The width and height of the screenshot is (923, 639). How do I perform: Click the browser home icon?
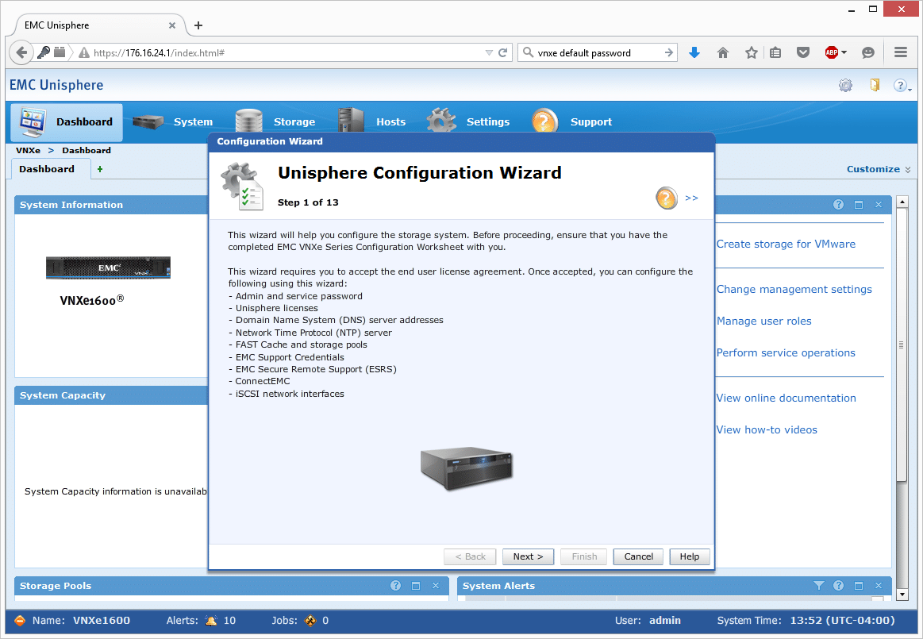coord(723,52)
